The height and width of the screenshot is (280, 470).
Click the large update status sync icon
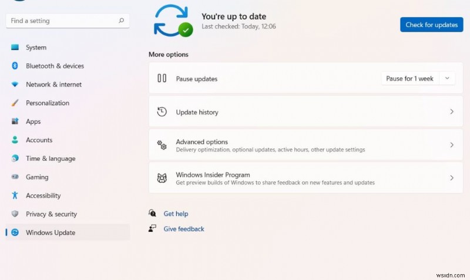tap(173, 21)
